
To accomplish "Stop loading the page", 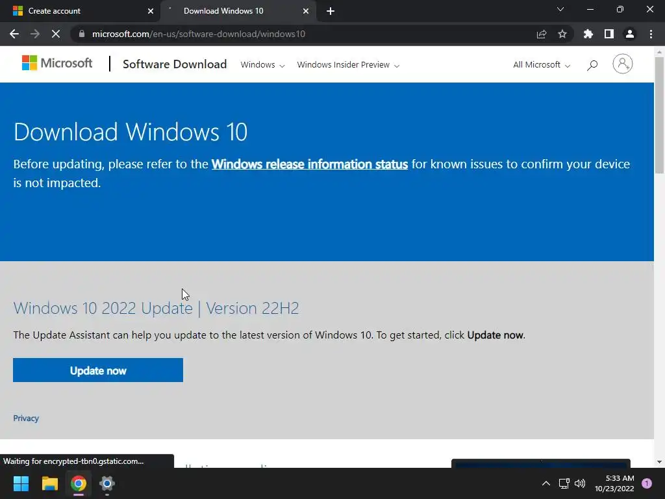I will click(56, 34).
